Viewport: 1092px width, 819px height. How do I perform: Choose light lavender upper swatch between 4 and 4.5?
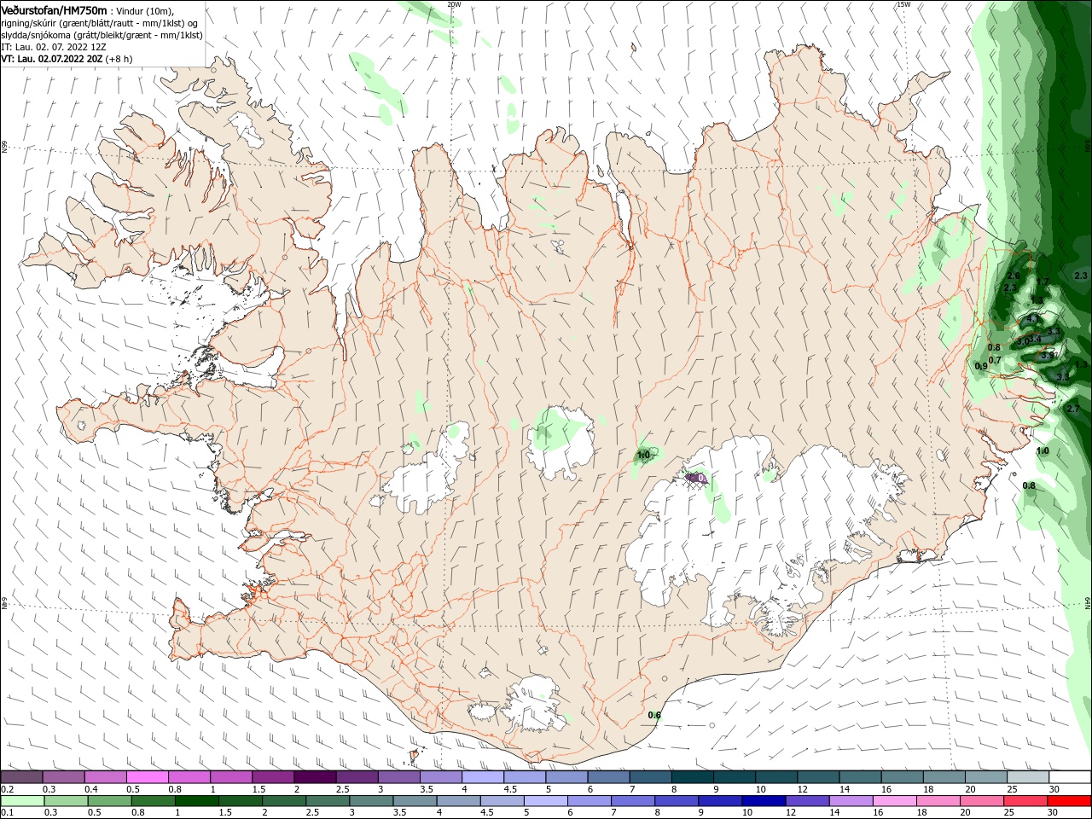click(x=483, y=777)
